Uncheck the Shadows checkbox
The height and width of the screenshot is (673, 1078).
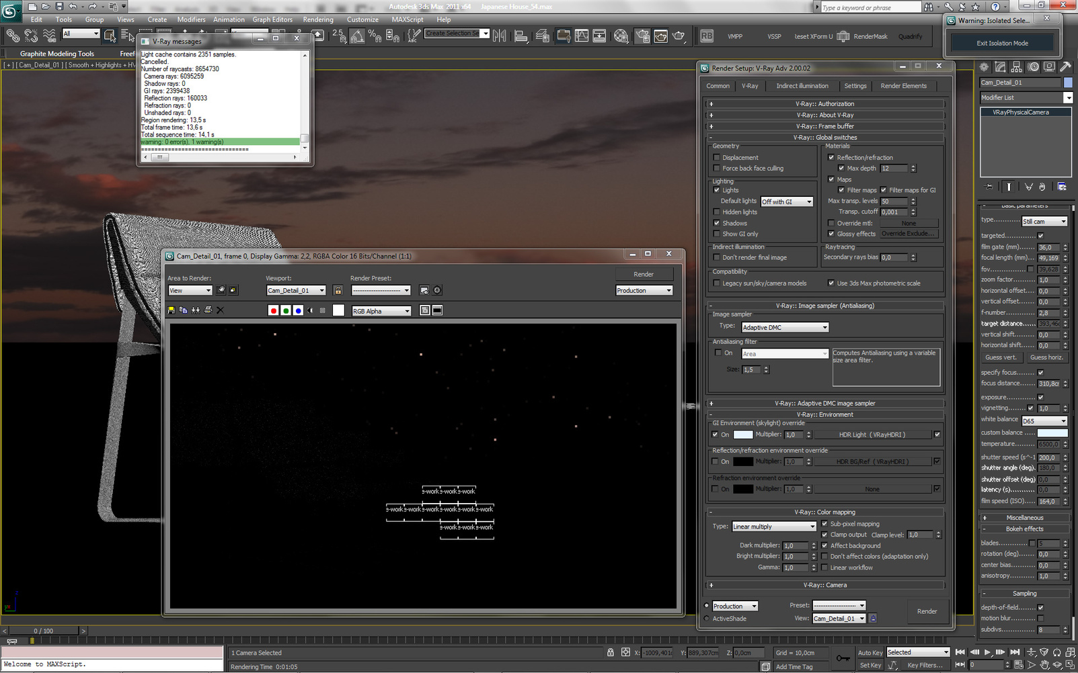point(716,223)
